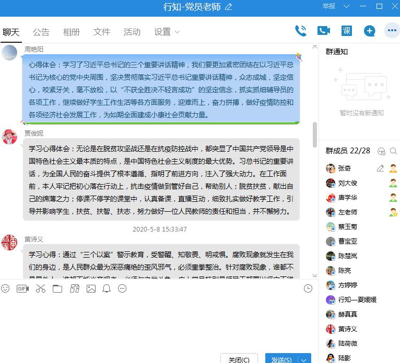Click the invite members plus icon
400x363 pixels.
(x=370, y=31)
